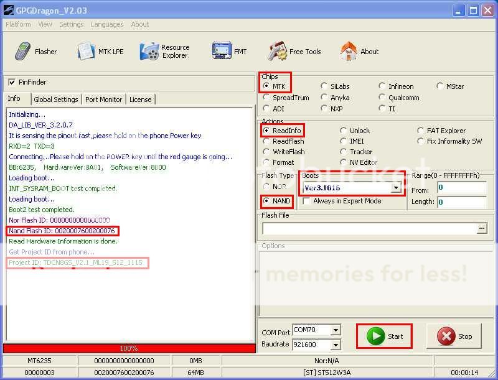Open the Flasher tool icon
The height and width of the screenshot is (380, 498).
[x=23, y=51]
